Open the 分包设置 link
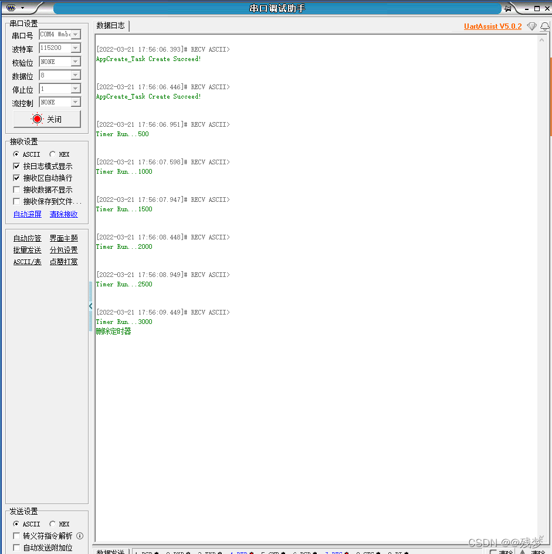This screenshot has height=554, width=552. 63,250
